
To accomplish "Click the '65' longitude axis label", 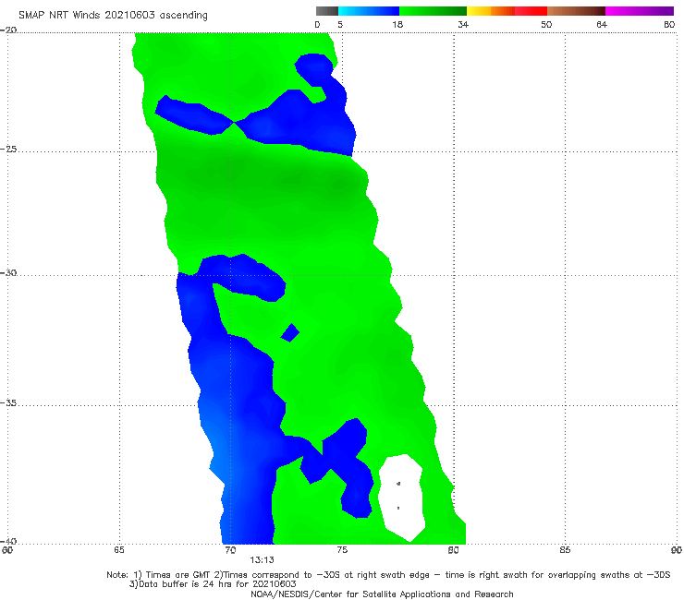I will pyautogui.click(x=119, y=550).
